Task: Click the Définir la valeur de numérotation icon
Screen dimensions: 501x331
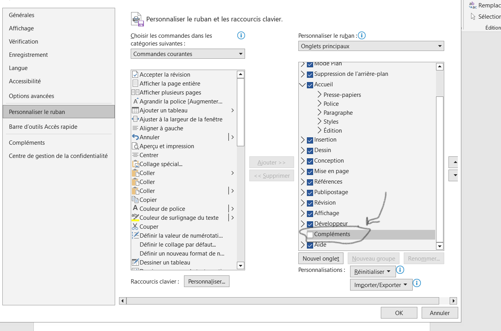Action: (135, 235)
